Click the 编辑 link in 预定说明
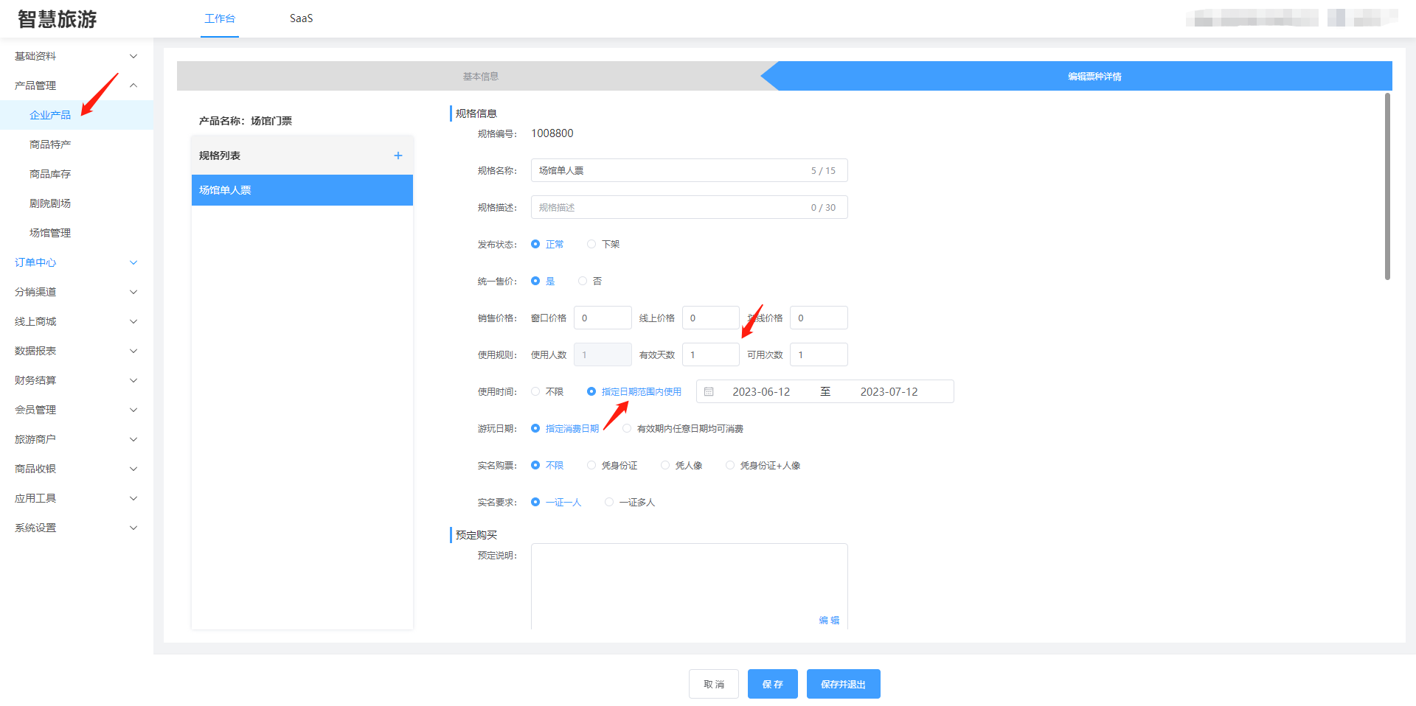Viewport: 1416px width, 706px height. pos(829,620)
